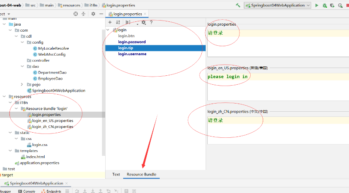Select the login.username property
349x193 pixels.
tap(132, 54)
